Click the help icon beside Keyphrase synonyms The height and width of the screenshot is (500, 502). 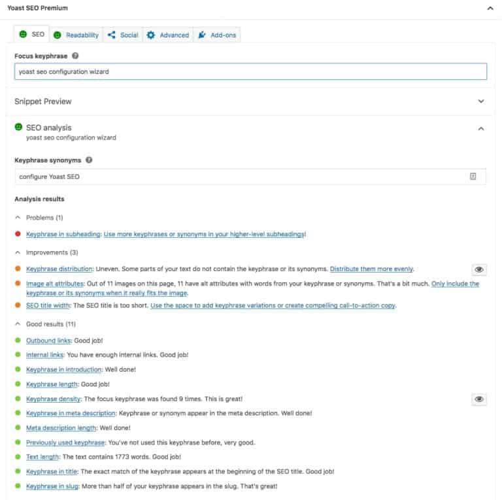pos(89,159)
